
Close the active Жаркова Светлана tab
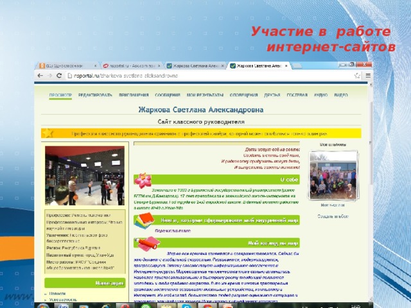coord(286,66)
